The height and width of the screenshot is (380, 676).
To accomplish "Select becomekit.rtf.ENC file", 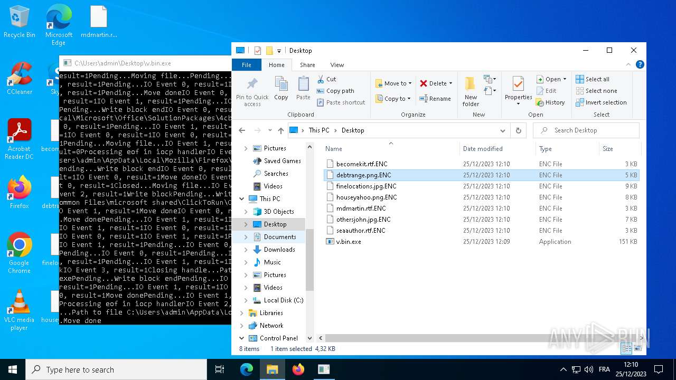I will point(481,164).
